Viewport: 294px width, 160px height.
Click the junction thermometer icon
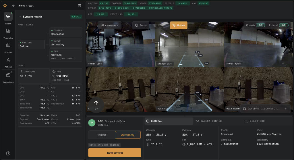(x=21, y=72)
